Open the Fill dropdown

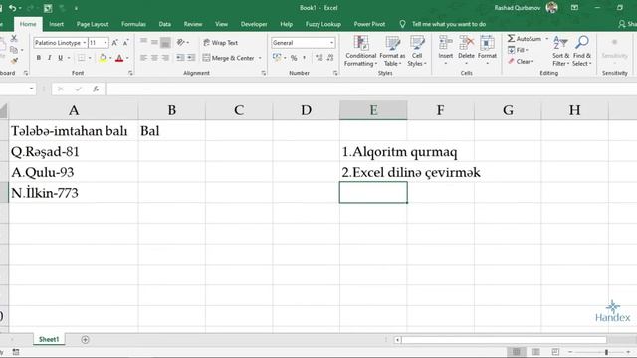tap(518, 50)
